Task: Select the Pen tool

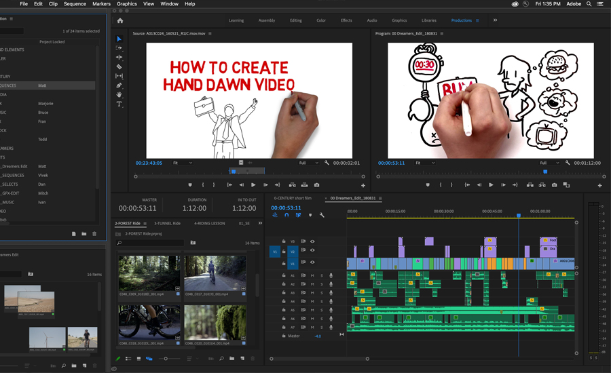Action: (119, 85)
